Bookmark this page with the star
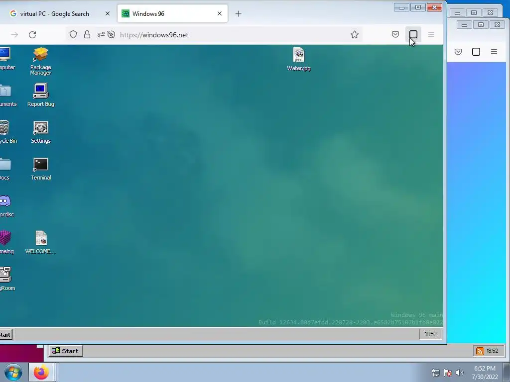The height and width of the screenshot is (382, 510). pyautogui.click(x=355, y=34)
